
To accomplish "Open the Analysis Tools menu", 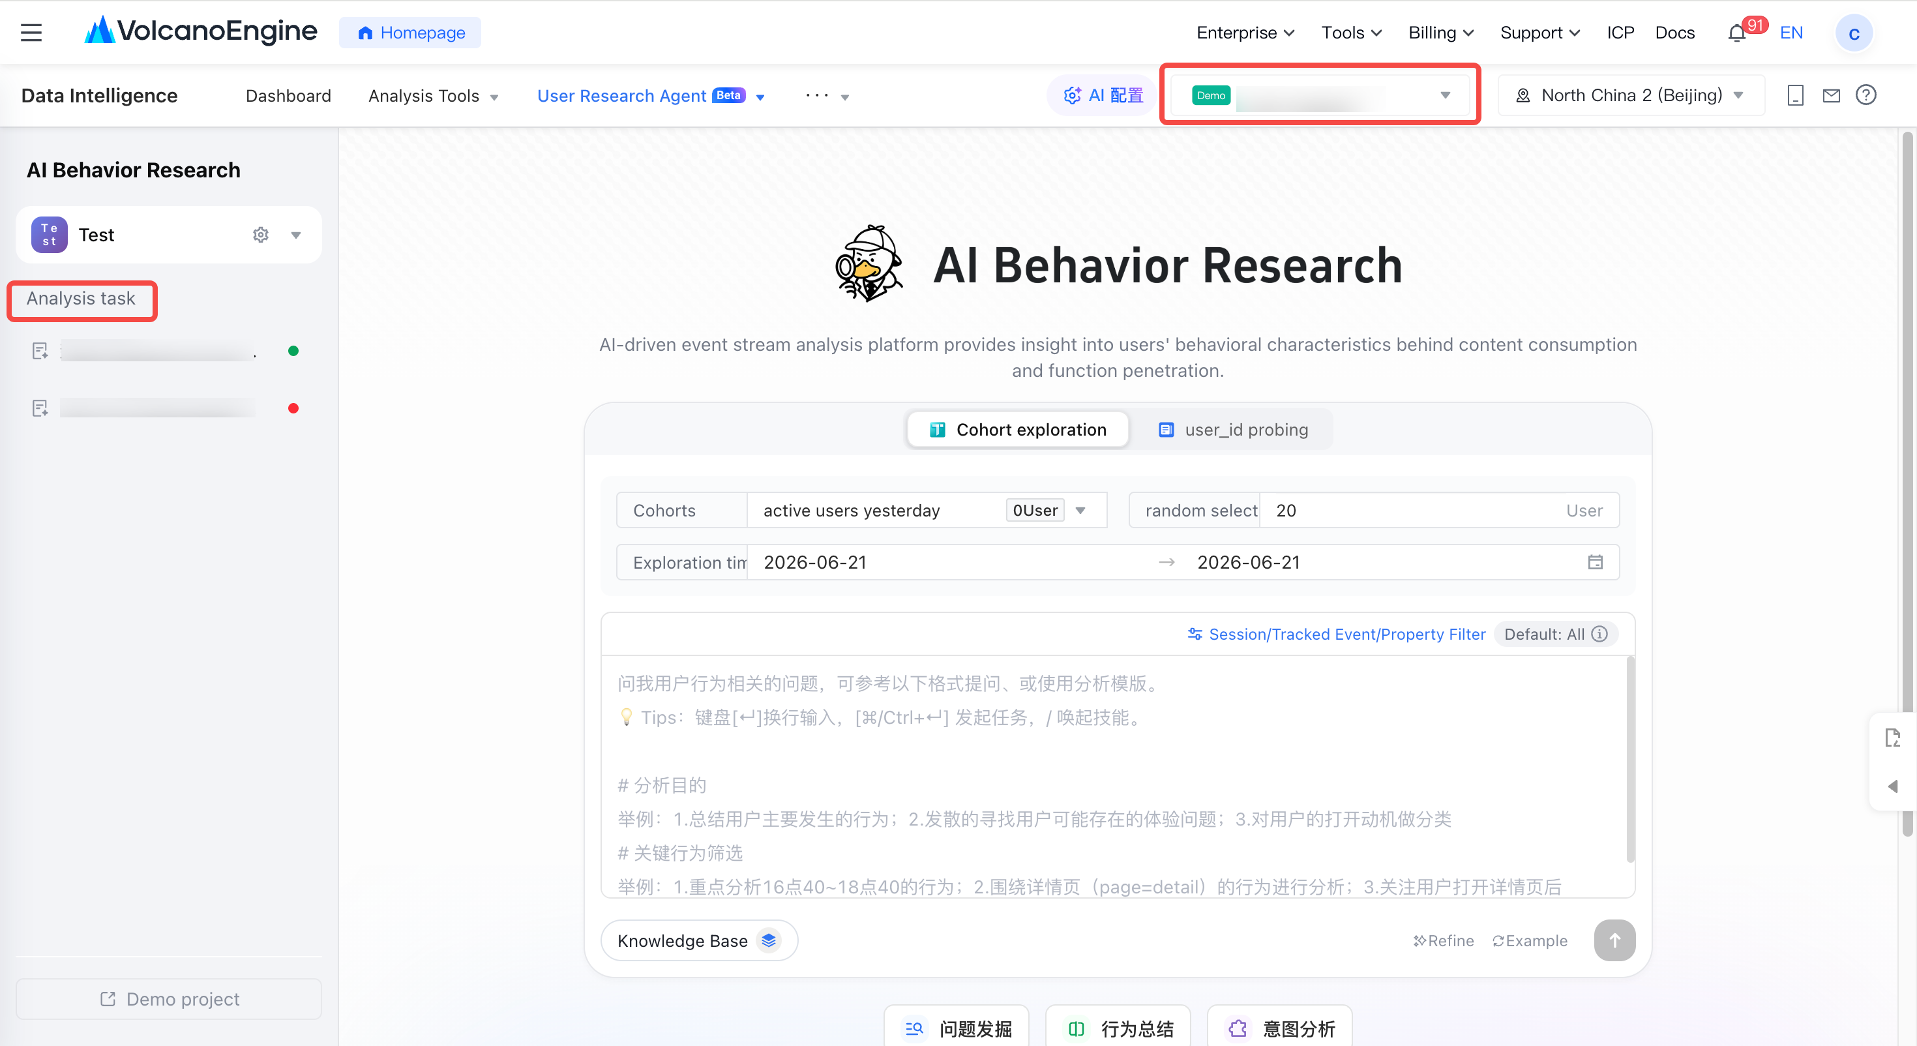I will tap(433, 96).
